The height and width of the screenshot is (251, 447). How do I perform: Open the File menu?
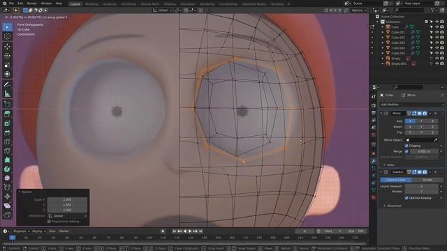point(11,3)
